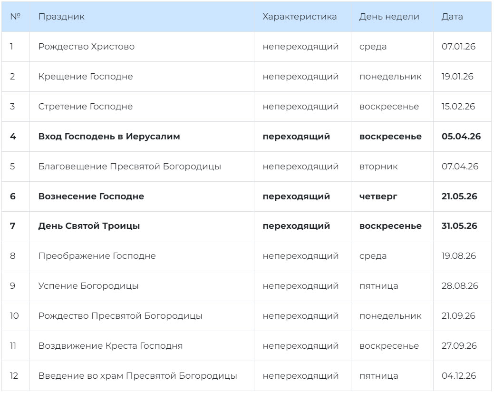Select "Благовещение Пресвятой Богородицы" cell
The height and width of the screenshot is (393, 494).
click(129, 167)
